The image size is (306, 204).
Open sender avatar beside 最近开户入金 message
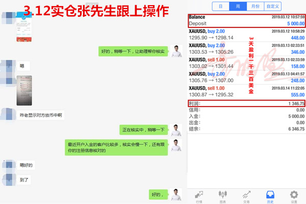[176, 145]
